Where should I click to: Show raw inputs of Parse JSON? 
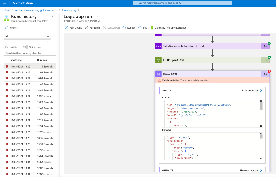[x=252, y=90]
